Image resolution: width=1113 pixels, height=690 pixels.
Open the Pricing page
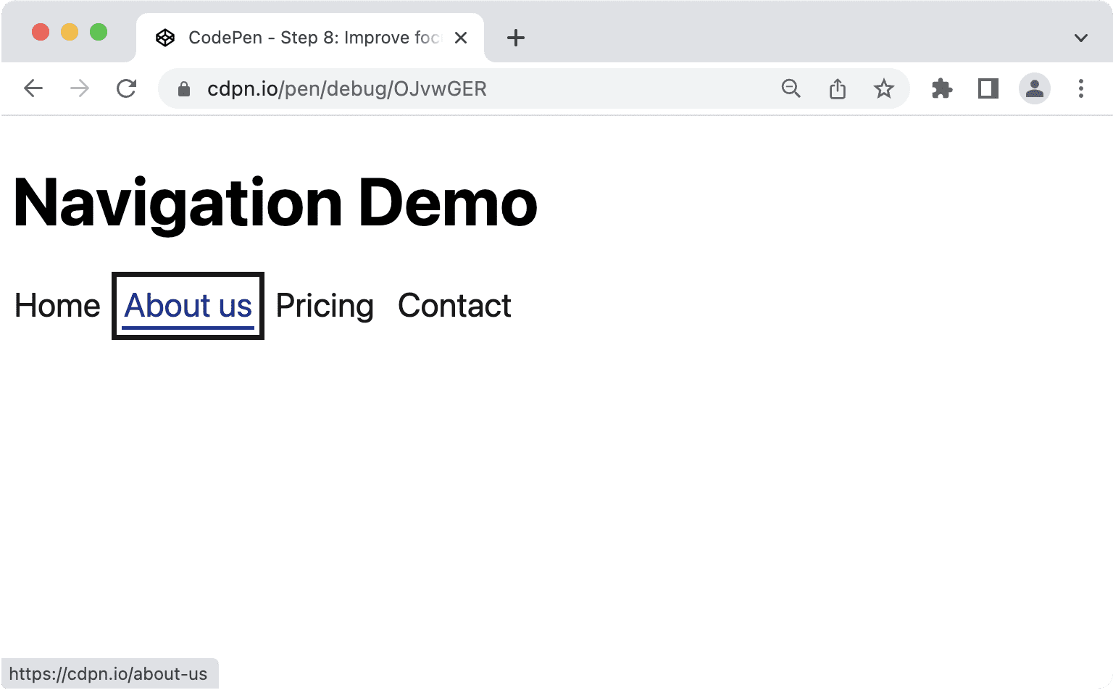pyautogui.click(x=324, y=305)
